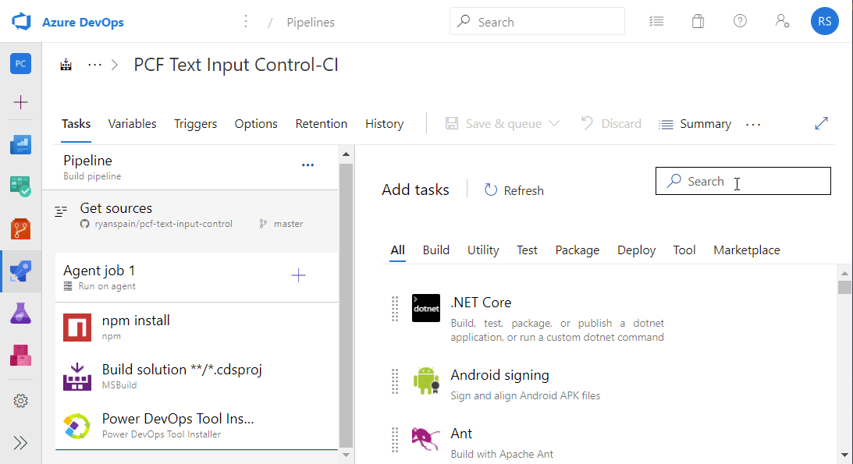This screenshot has height=464, width=853.
Task: Focus the Add tasks Search field
Action: (743, 181)
